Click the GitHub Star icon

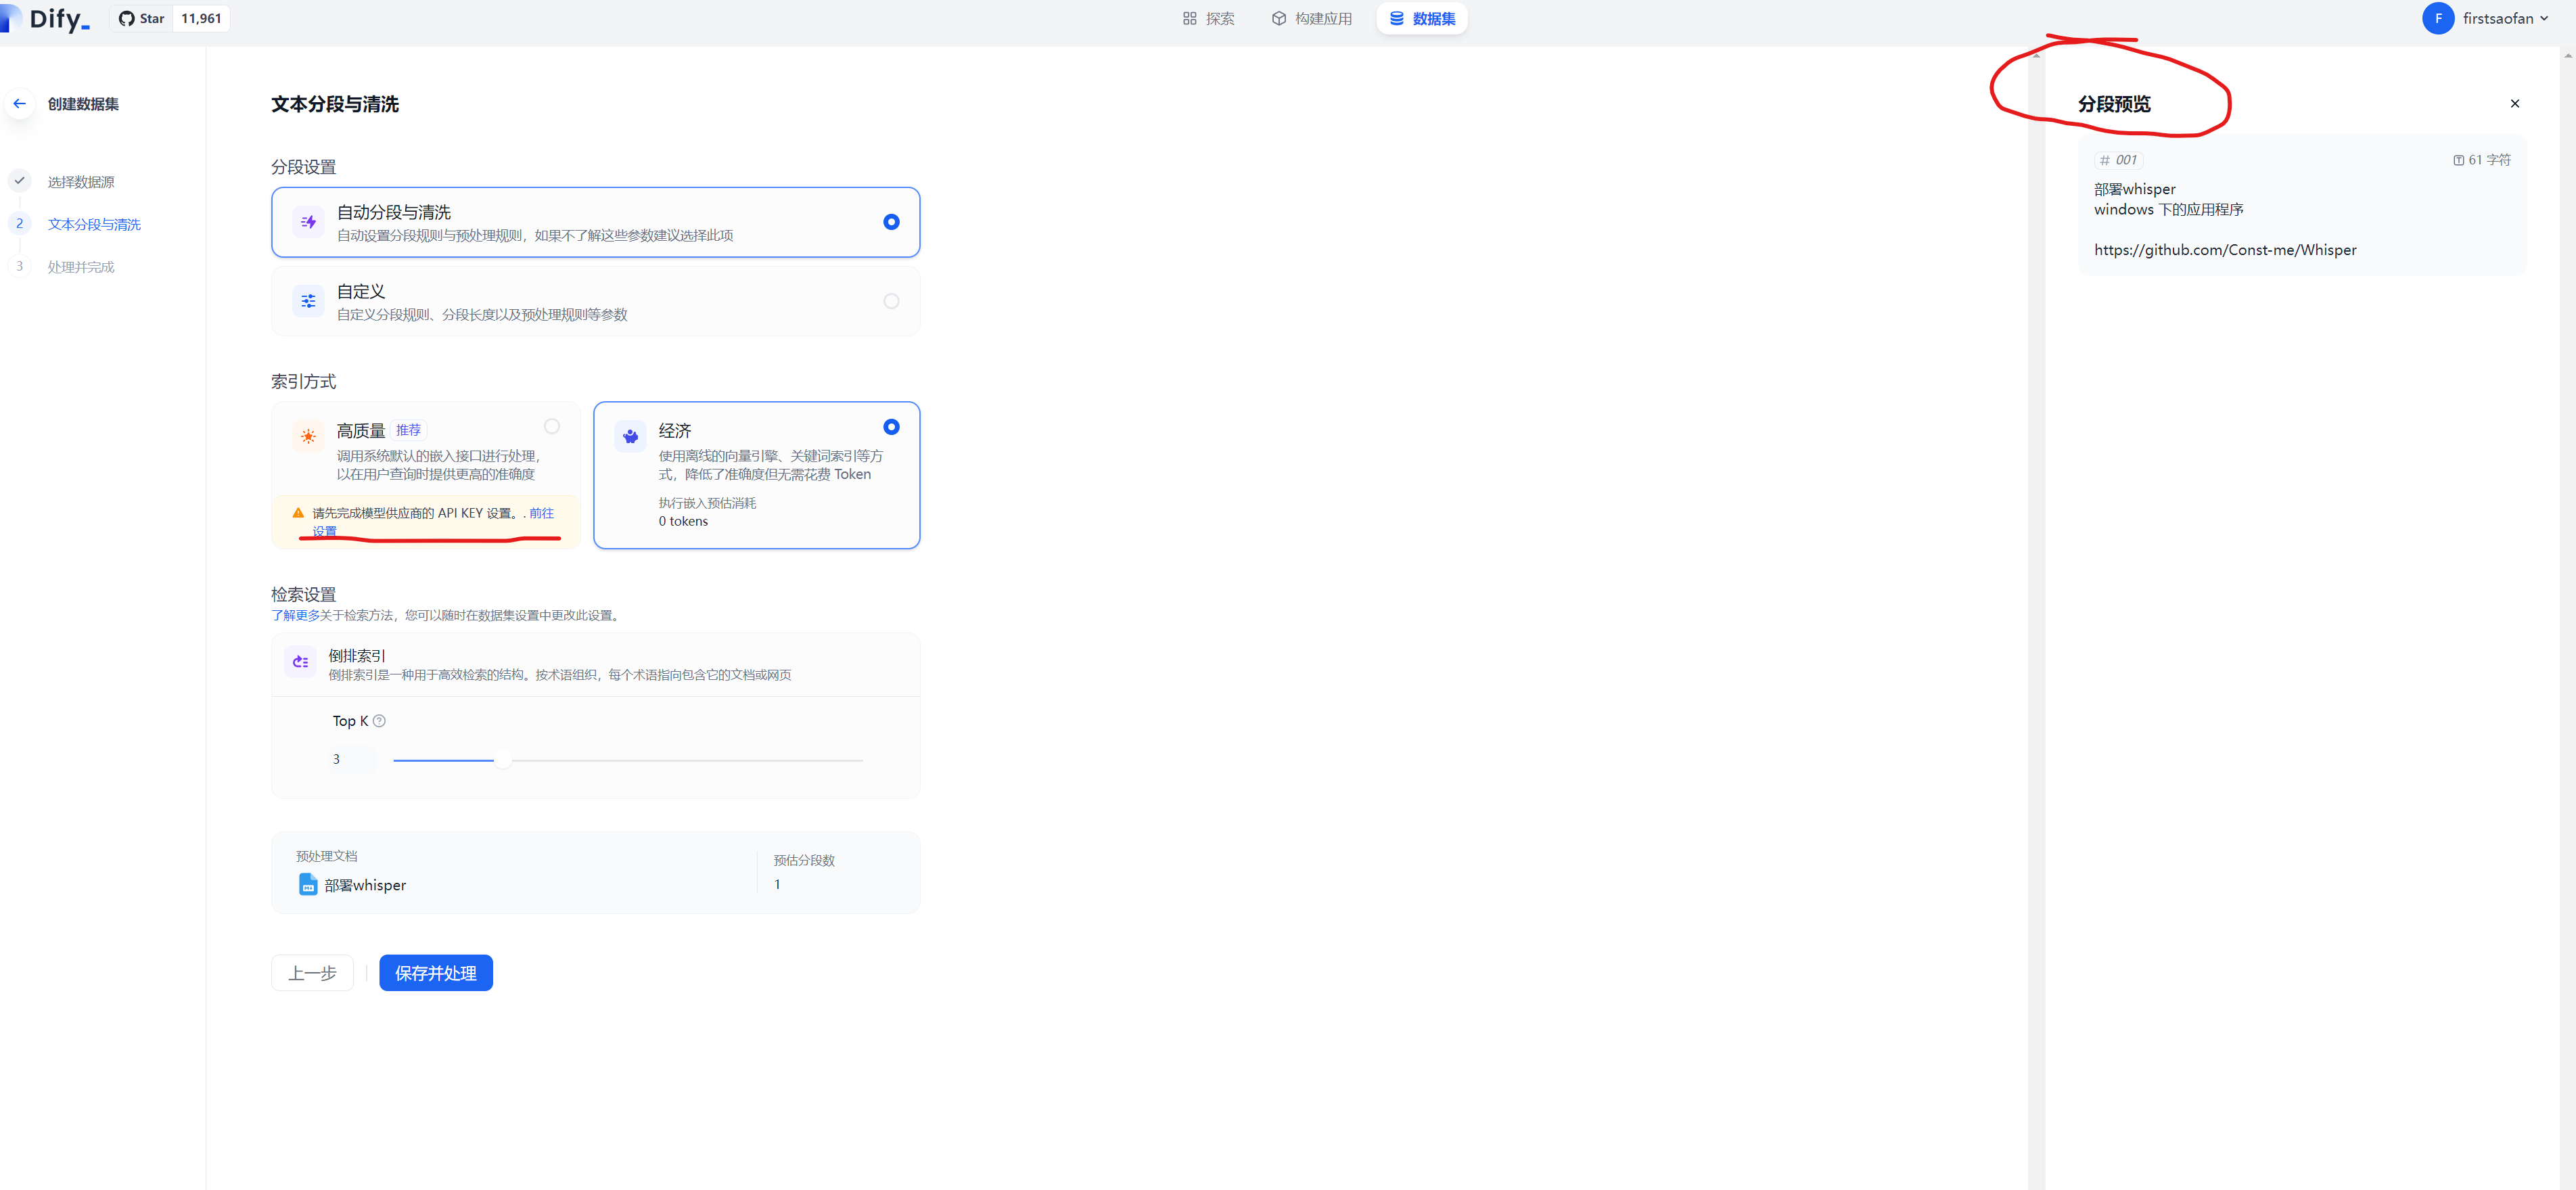click(x=126, y=18)
